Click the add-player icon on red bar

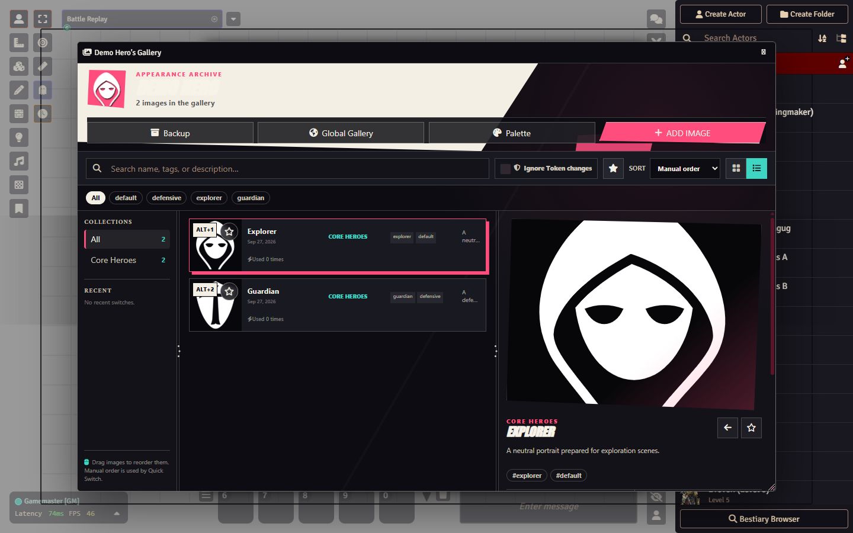click(843, 63)
